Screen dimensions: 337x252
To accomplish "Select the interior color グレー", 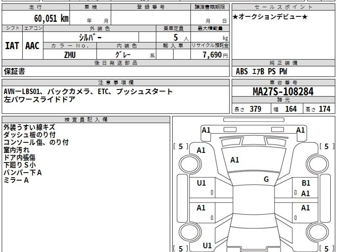I will (123, 55).
